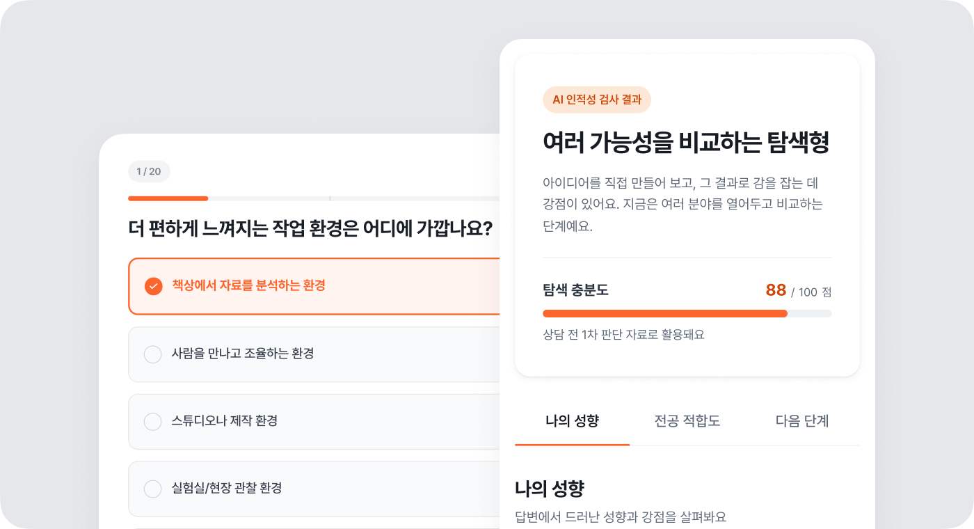This screenshot has width=974, height=529.
Task: Click the / 100 점 score unit text
Action: 811,292
